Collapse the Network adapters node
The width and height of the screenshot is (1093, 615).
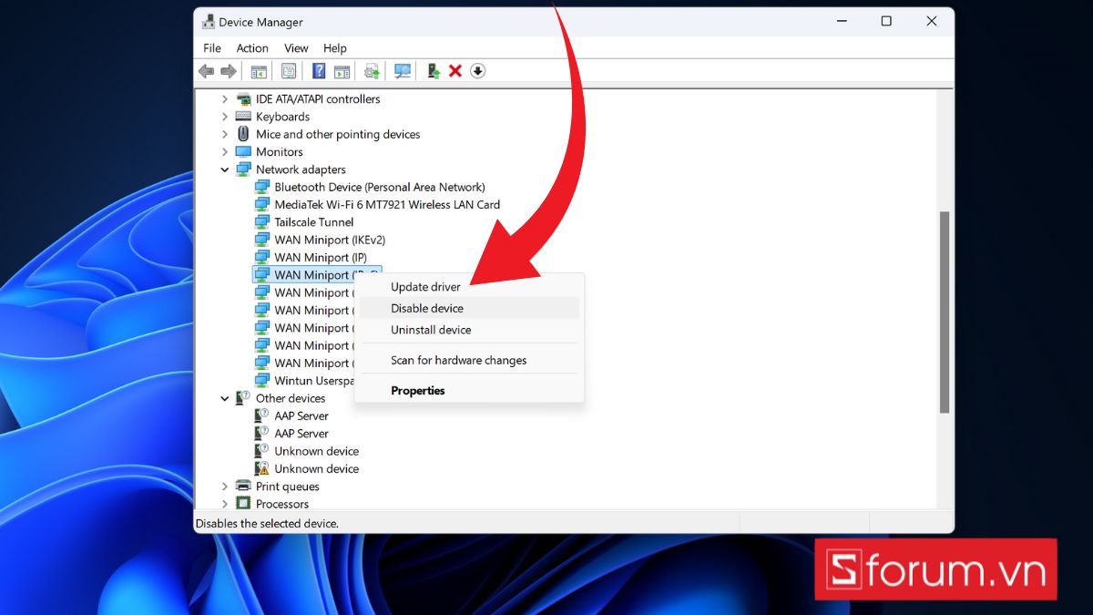pyautogui.click(x=224, y=169)
